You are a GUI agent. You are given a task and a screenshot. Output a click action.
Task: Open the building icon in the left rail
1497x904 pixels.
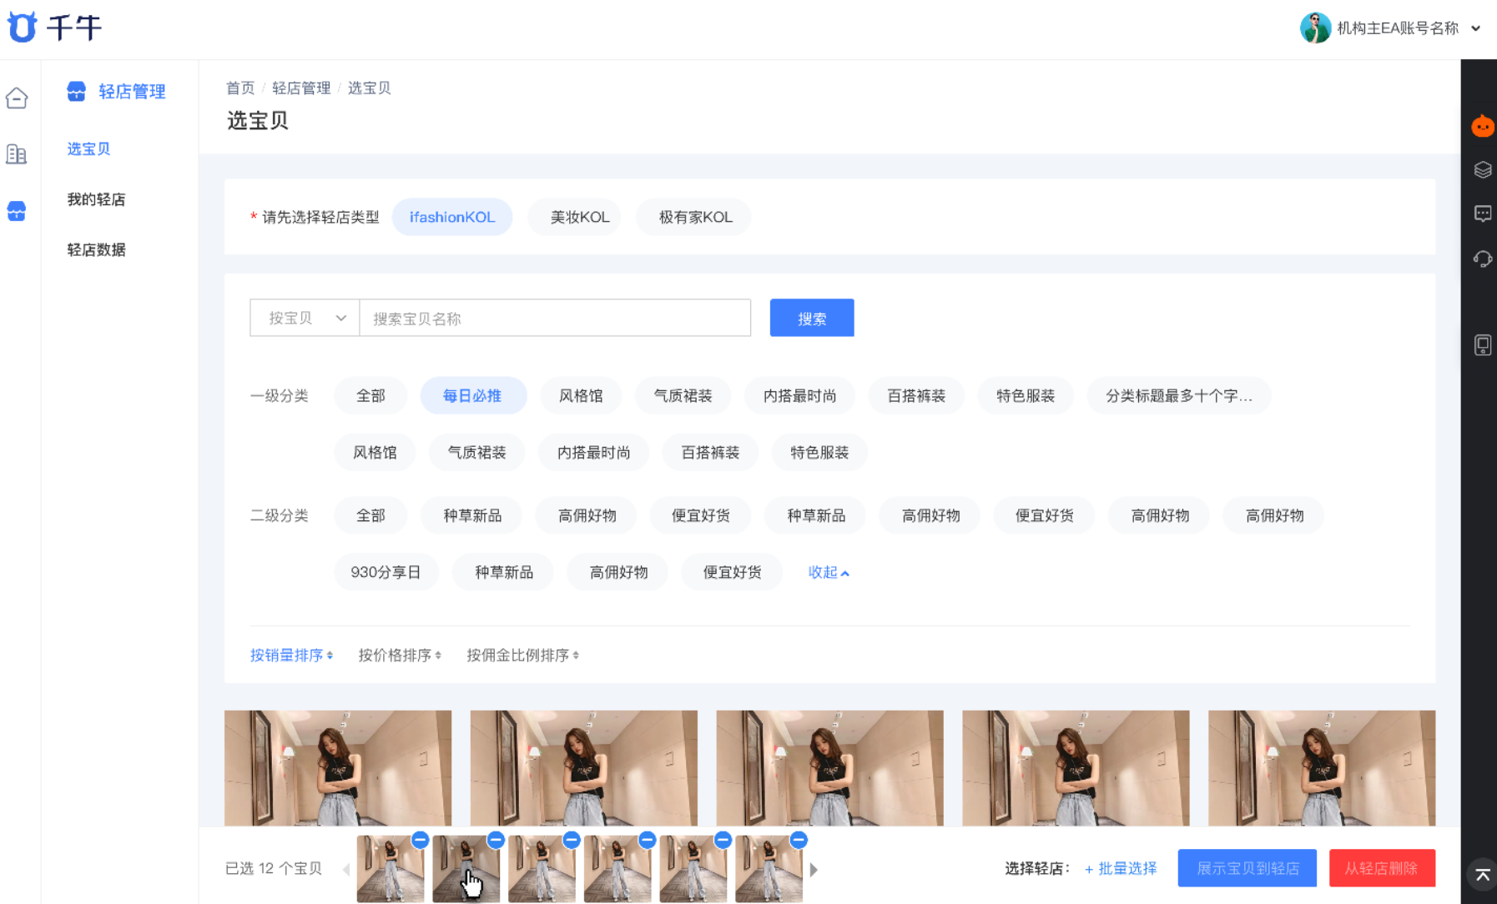[x=17, y=154]
